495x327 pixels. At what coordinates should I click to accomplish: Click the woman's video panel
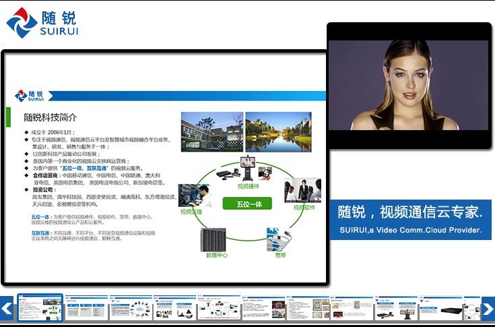click(408, 84)
